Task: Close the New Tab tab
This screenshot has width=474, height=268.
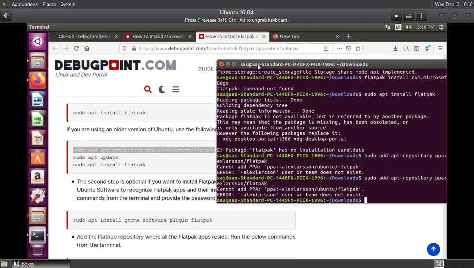Action: click(x=337, y=36)
